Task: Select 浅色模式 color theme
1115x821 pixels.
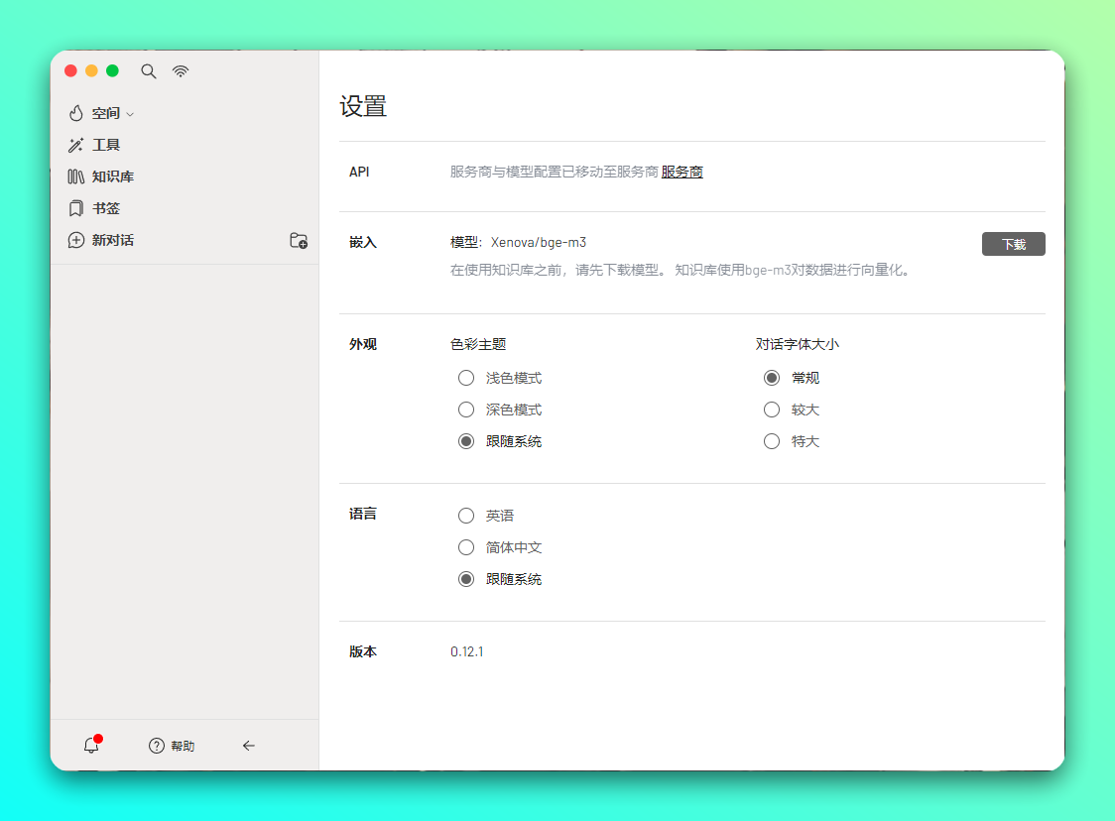Action: (466, 378)
